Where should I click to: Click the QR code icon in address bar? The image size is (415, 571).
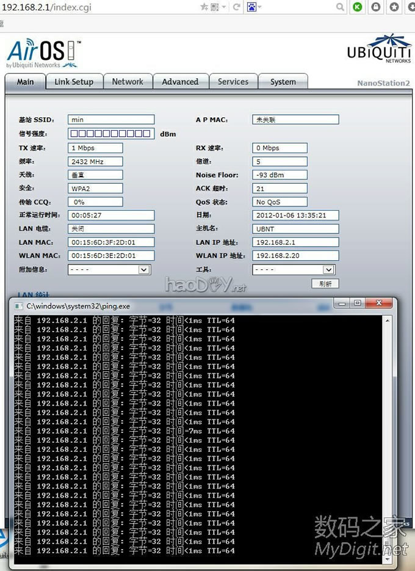[x=214, y=7]
